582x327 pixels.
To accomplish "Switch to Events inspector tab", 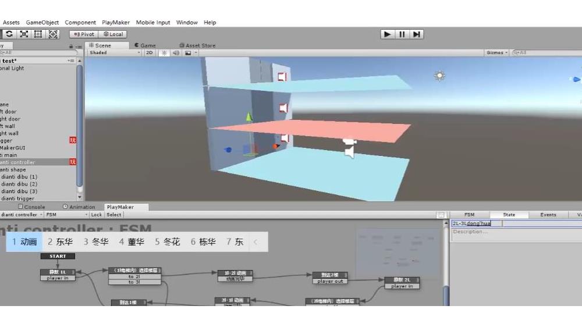I will click(548, 215).
